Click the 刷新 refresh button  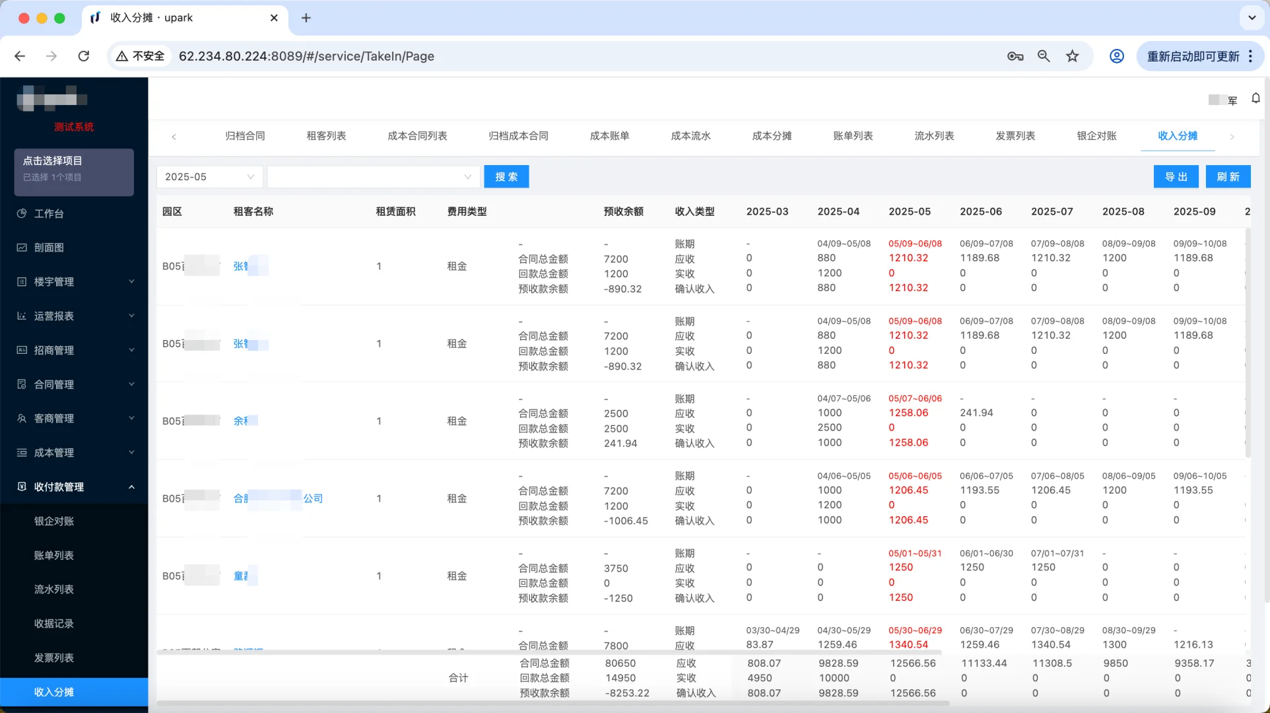(x=1228, y=176)
